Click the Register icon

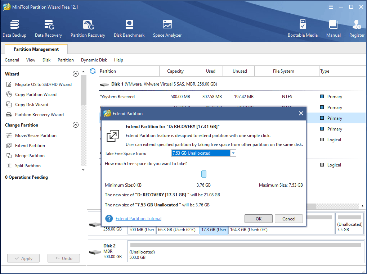(x=357, y=28)
